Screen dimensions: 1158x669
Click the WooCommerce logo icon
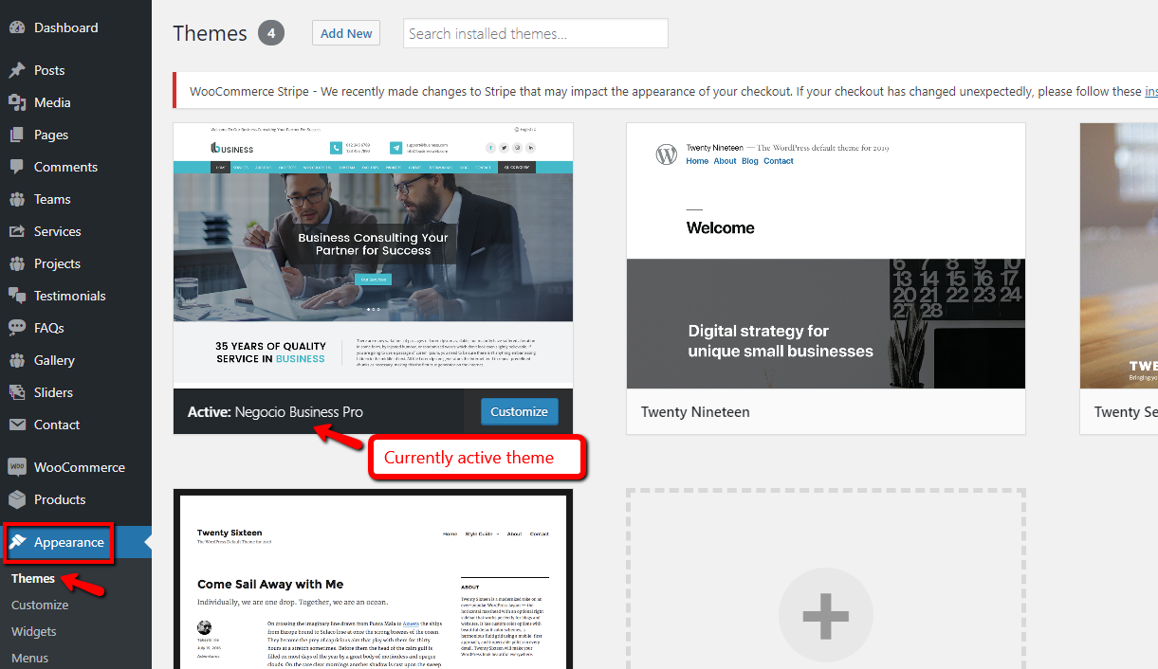[17, 467]
